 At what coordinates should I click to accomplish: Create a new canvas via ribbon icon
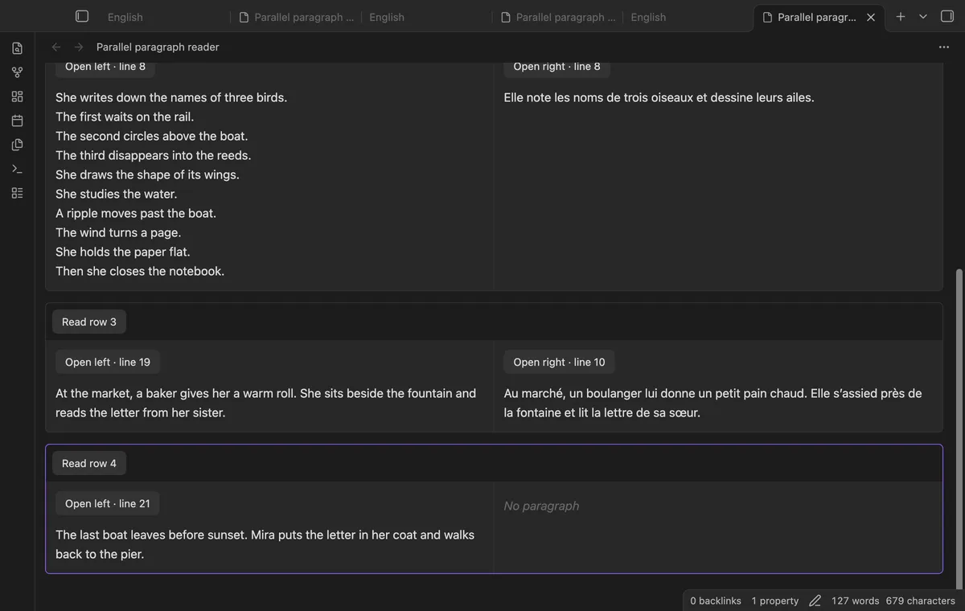coord(17,96)
